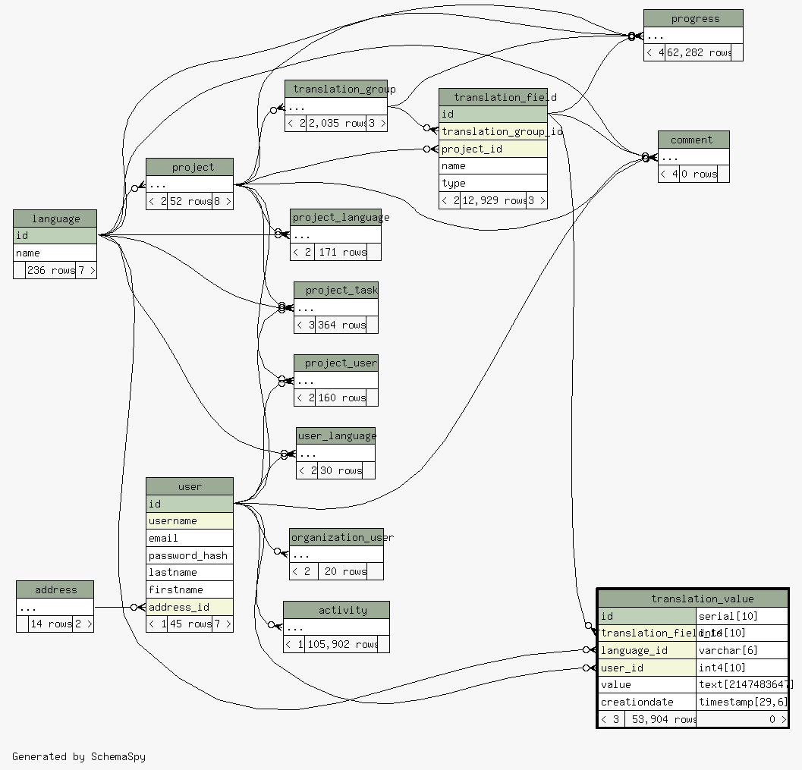Click the 236 rows cell under language

(50, 270)
